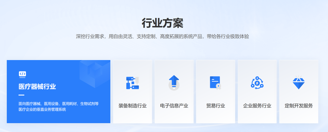Image resolution: width=328 pixels, height=132 pixels.
Task: Open the 装备制造行业 label
Action: pos(132,106)
